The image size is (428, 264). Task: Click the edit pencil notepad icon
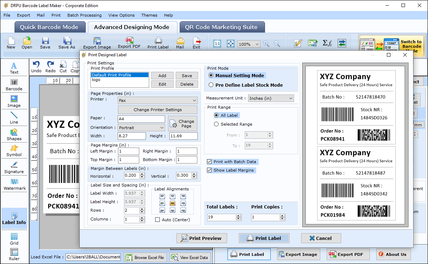coord(298,43)
